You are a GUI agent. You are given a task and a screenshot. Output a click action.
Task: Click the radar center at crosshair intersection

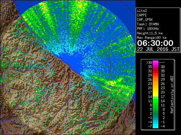(68, 67)
